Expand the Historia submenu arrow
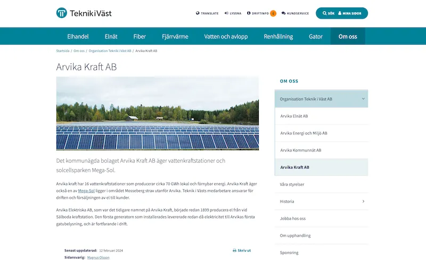Image resolution: width=426 pixels, height=260 pixels. [x=363, y=201]
